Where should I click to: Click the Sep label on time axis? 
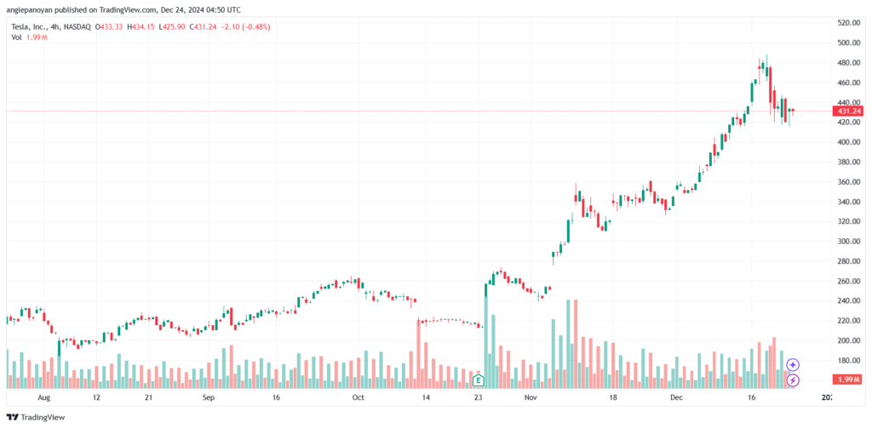pos(208,398)
